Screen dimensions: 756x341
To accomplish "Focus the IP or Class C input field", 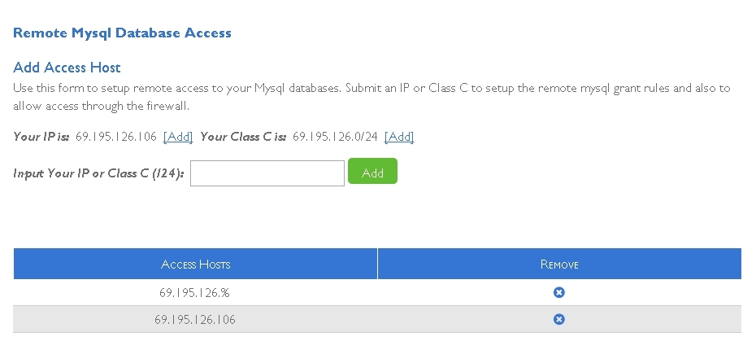I will pyautogui.click(x=267, y=173).
